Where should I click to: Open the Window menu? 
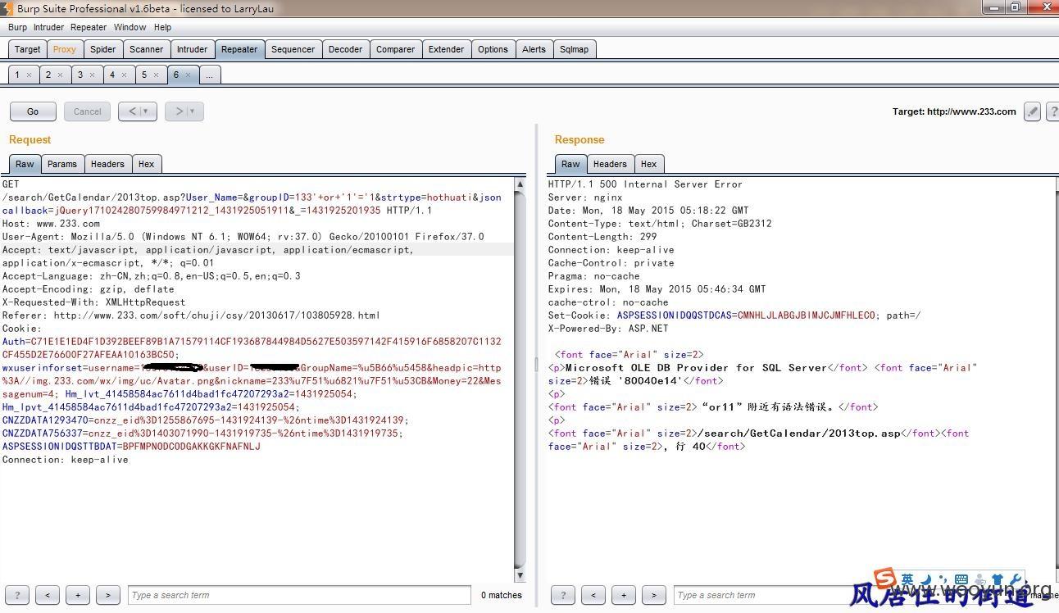point(130,27)
